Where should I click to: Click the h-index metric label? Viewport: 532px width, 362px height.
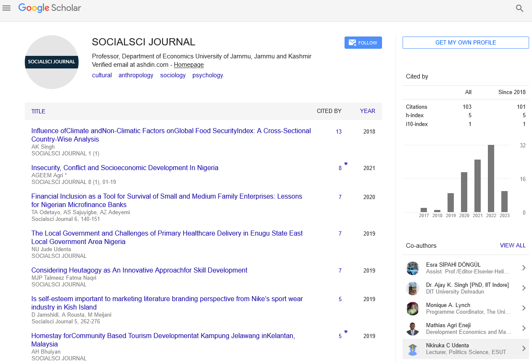tap(415, 115)
